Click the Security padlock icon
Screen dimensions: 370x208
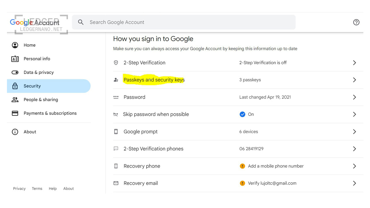(15, 86)
